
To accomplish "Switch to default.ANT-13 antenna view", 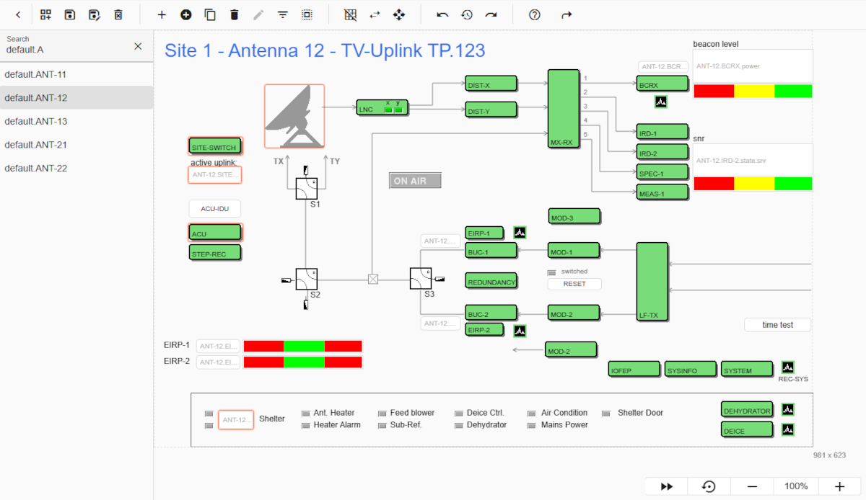I will point(43,121).
